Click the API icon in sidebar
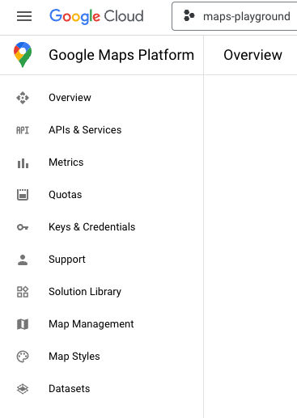 point(23,130)
